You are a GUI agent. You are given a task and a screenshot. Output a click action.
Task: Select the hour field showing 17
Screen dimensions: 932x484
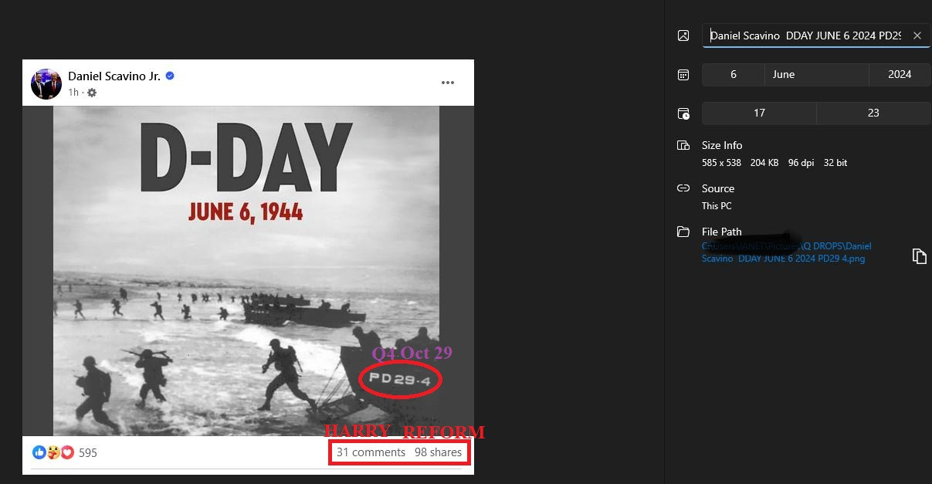(758, 113)
